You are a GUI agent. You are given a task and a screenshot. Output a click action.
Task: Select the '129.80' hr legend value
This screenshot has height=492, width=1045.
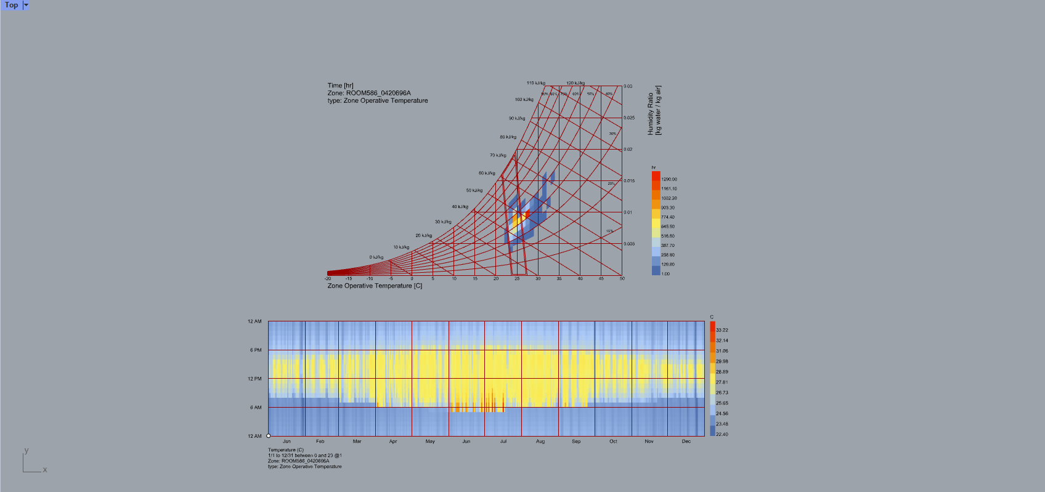(x=667, y=264)
